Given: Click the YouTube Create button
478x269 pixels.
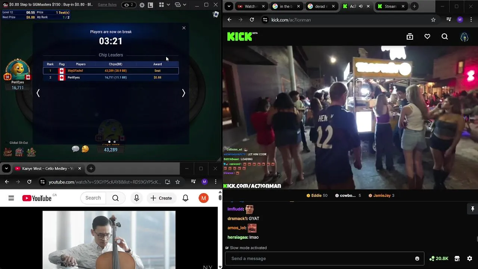Looking at the screenshot, I should point(161,198).
